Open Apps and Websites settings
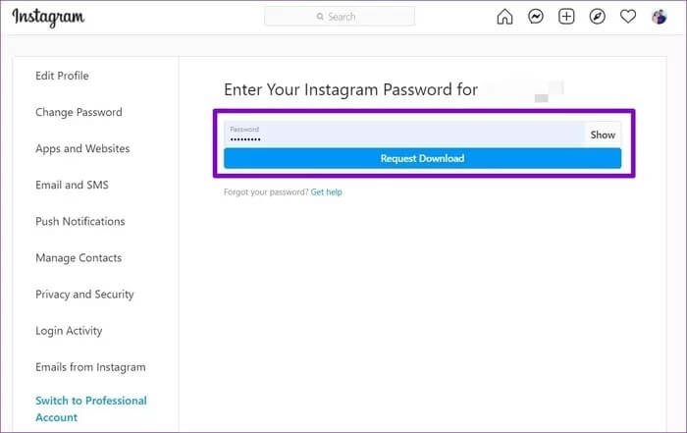 tap(82, 148)
